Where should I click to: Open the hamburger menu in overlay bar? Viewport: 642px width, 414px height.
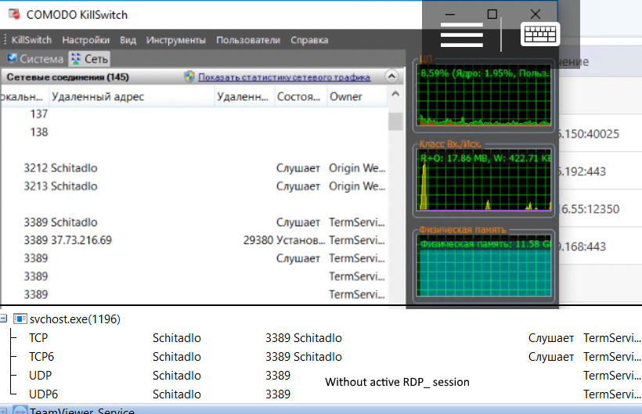461,34
